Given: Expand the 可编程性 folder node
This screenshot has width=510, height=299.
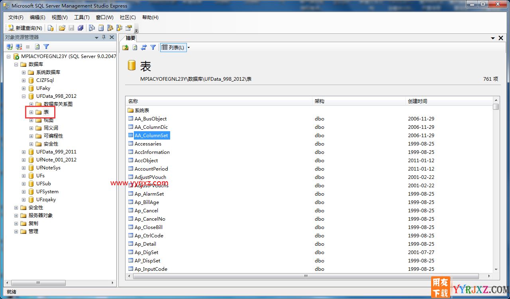Looking at the screenshot, I should [x=31, y=136].
